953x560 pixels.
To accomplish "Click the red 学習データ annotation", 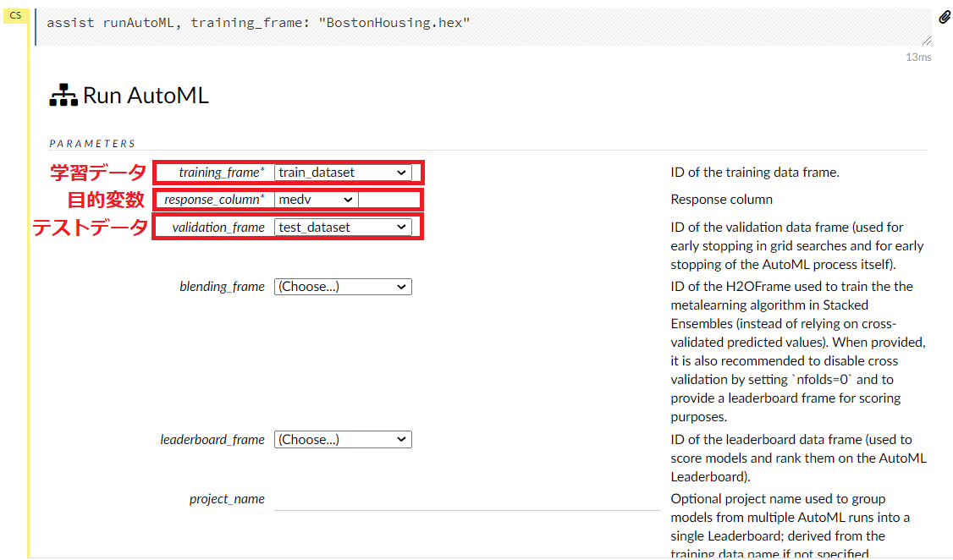I will [x=97, y=173].
